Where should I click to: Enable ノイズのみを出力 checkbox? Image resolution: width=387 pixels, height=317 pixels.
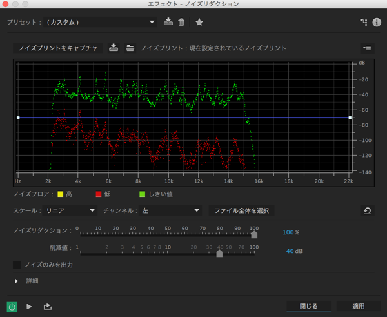point(17,265)
